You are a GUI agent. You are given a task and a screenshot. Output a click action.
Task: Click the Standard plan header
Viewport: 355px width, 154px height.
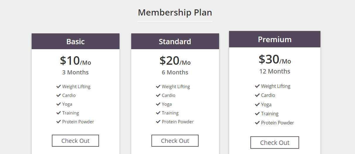click(x=175, y=42)
